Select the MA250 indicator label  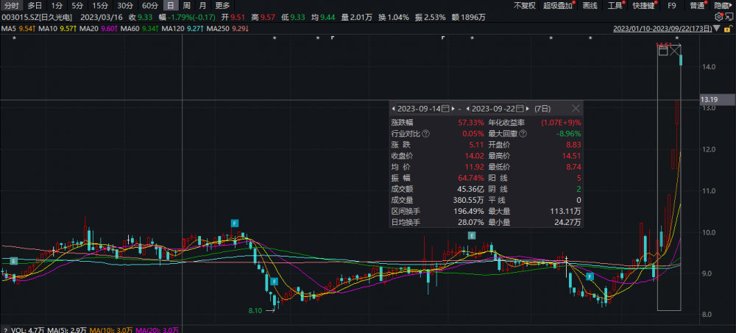217,29
